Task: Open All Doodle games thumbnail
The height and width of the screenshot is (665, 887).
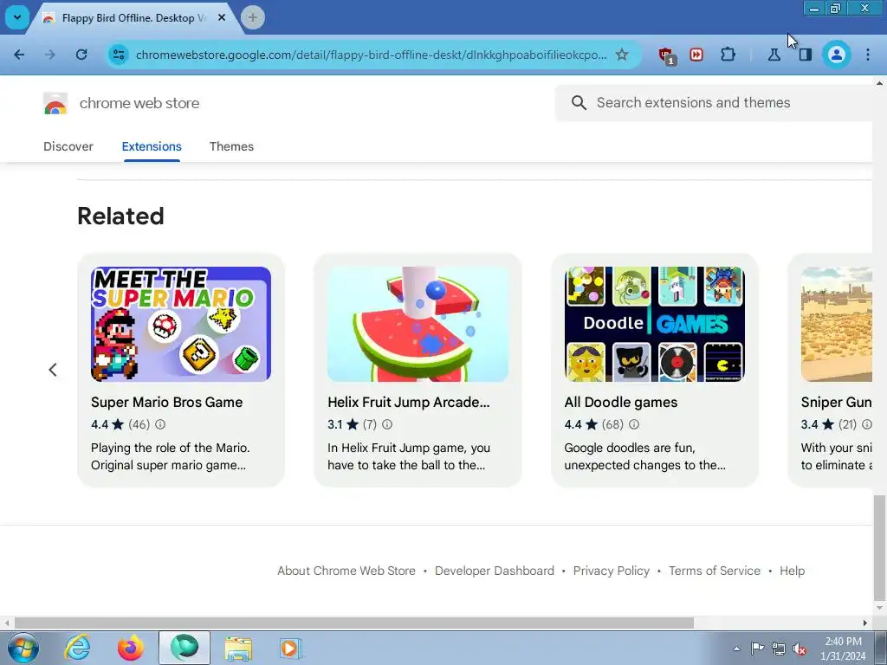Action: 655,324
